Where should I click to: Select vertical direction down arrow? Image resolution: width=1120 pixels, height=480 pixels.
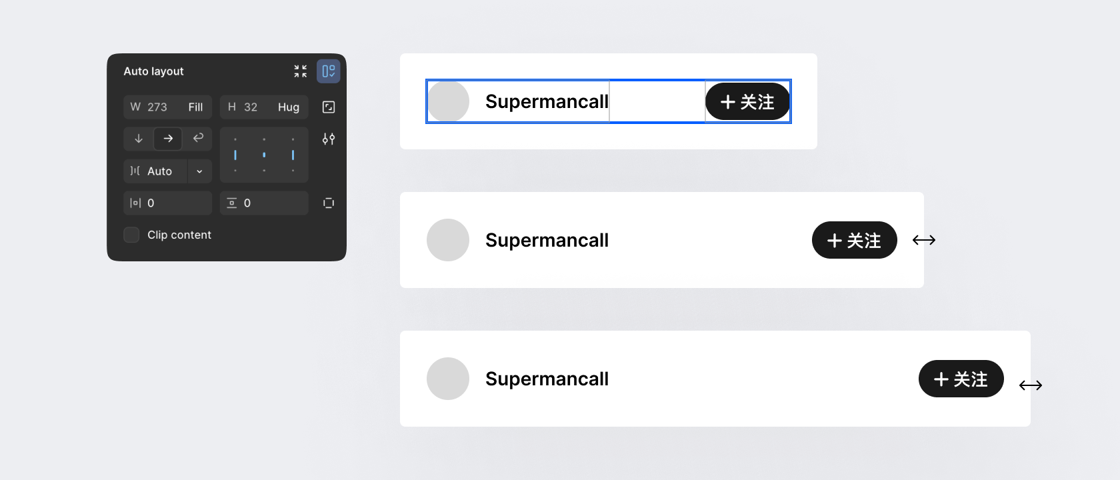pyautogui.click(x=139, y=139)
